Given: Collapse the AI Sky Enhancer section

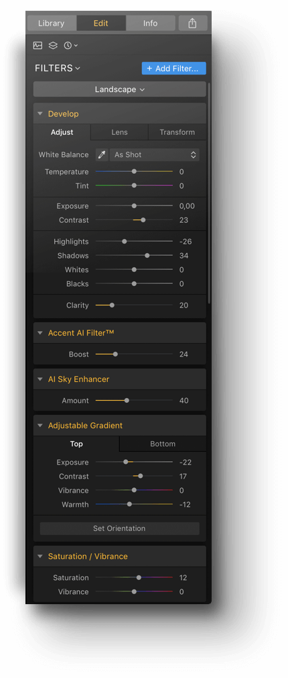Looking at the screenshot, I should click(40, 379).
